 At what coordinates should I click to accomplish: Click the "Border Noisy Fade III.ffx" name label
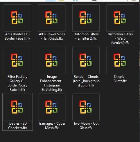point(17,87)
